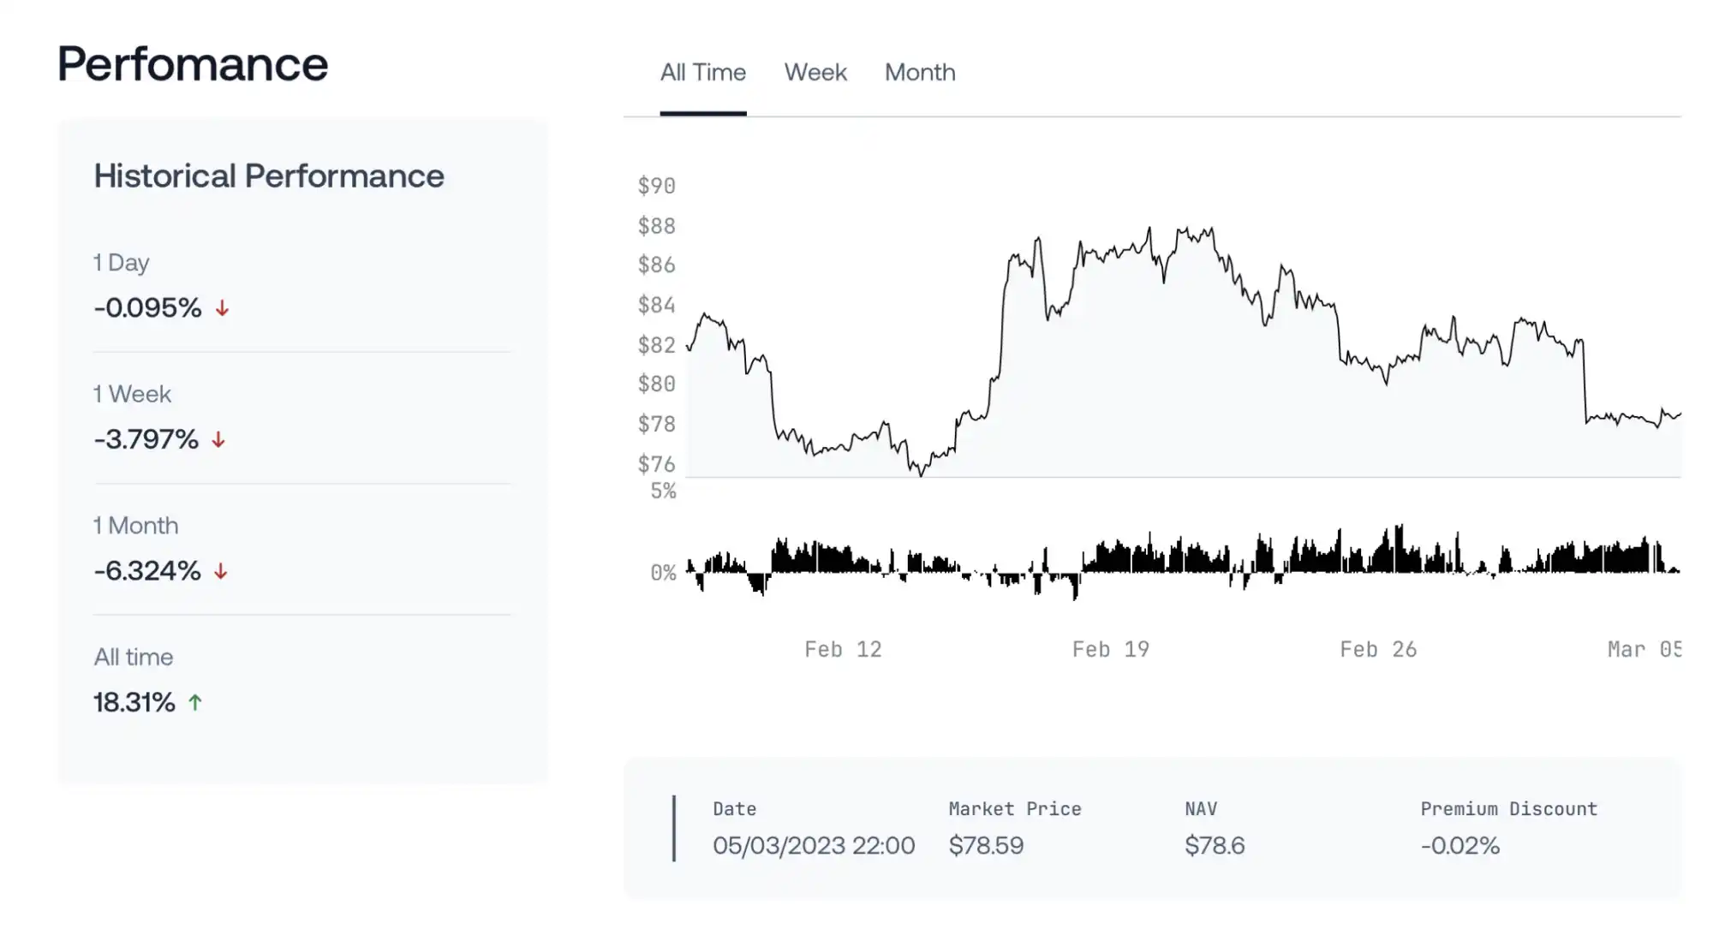
Task: Click the downward red arrow for 1 Day
Action: tap(222, 307)
